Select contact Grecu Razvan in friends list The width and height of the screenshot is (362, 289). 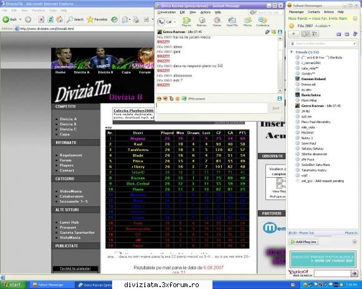tap(318, 106)
